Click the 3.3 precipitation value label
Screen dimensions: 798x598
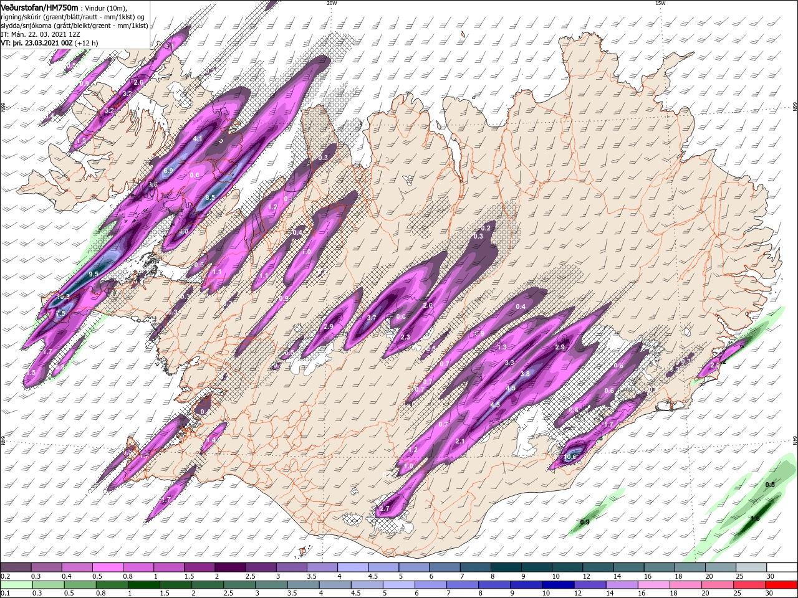click(509, 363)
